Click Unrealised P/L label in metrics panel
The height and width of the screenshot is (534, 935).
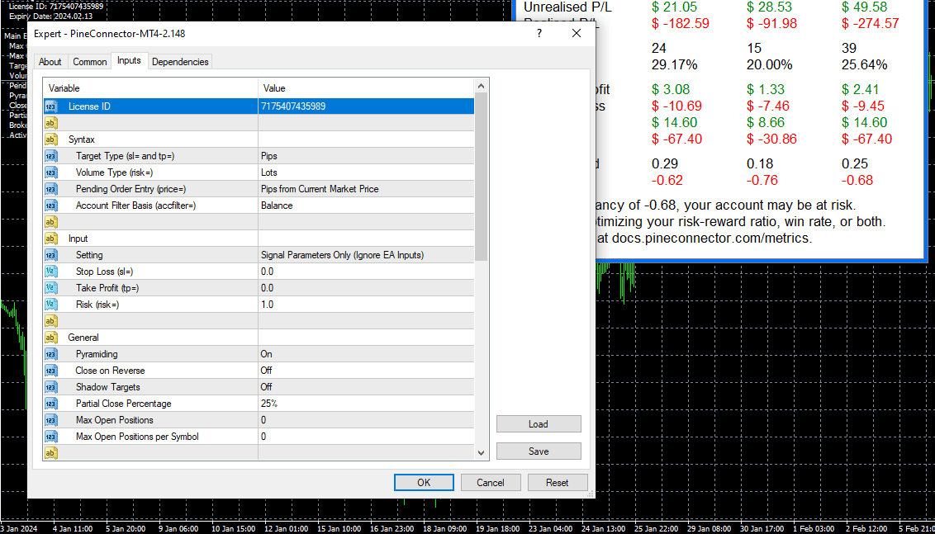tap(567, 7)
